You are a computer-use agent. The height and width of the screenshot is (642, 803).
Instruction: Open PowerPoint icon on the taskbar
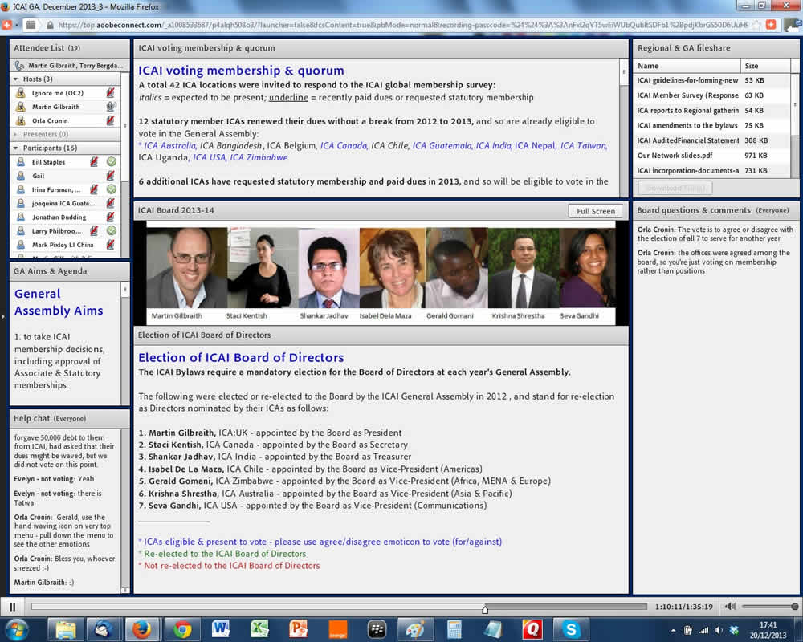(x=299, y=629)
